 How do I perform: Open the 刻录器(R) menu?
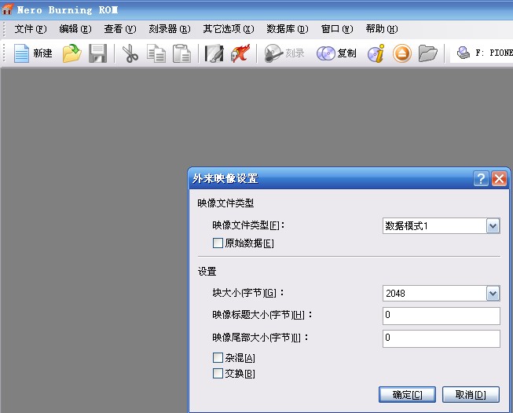(x=170, y=29)
